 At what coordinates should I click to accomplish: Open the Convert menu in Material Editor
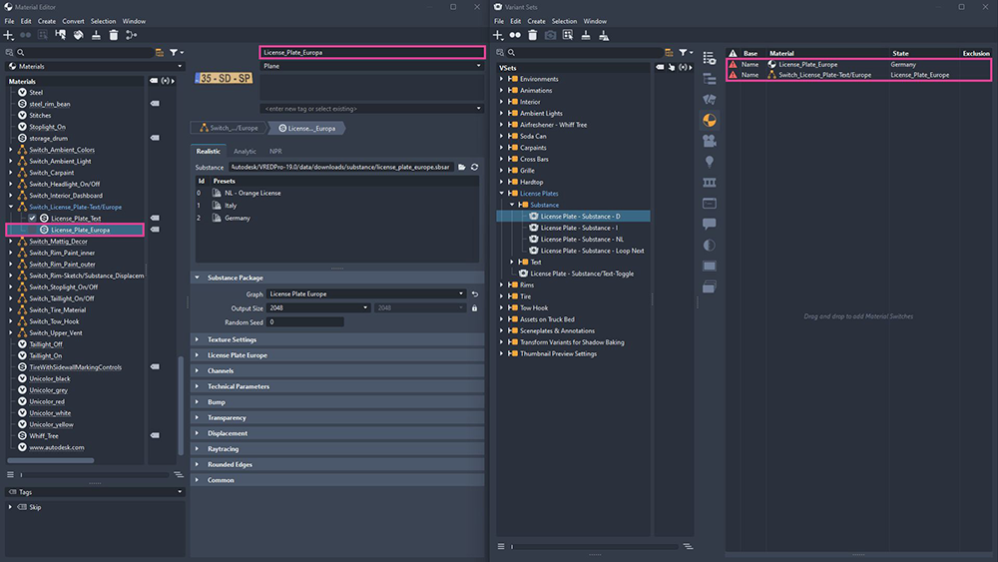click(x=73, y=21)
